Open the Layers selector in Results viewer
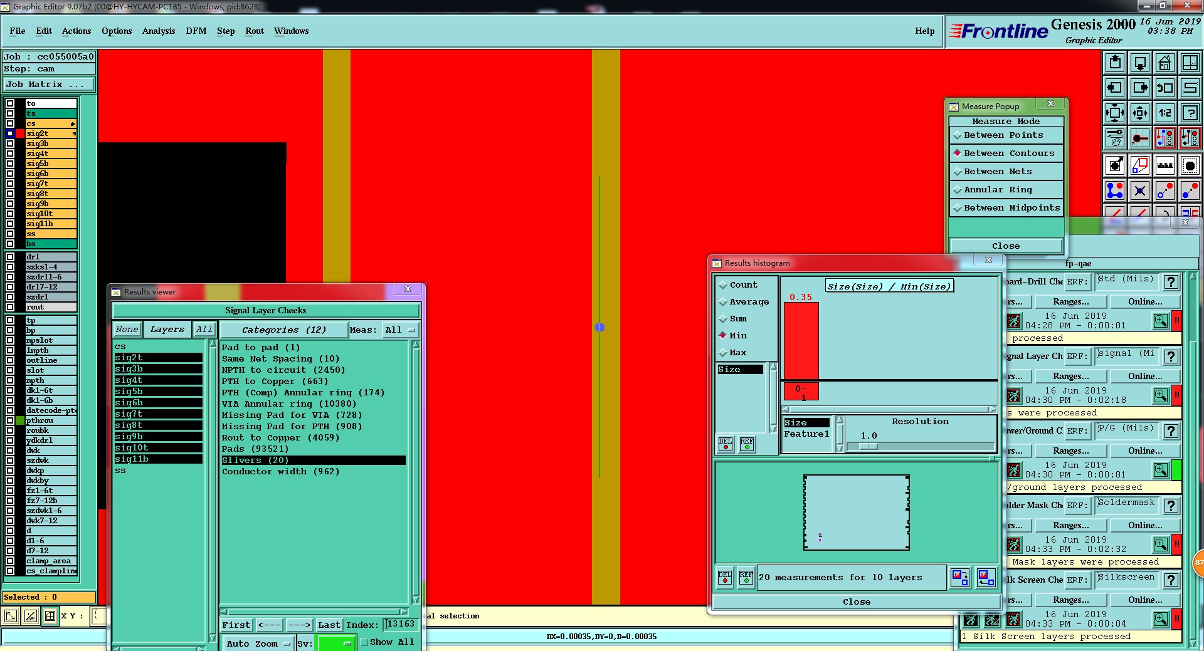Viewport: 1204px width, 651px height. 167,330
